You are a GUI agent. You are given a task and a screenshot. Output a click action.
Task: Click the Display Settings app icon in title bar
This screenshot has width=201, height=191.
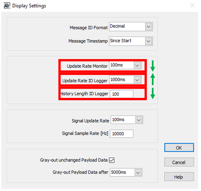[7, 6]
